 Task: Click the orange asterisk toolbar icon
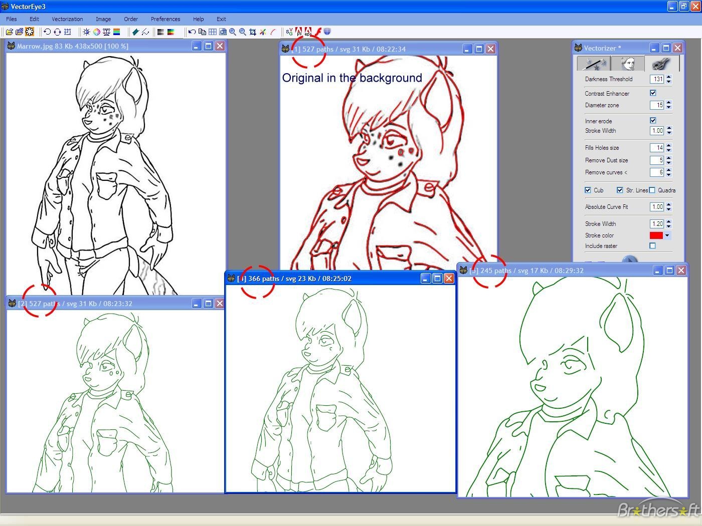(x=30, y=32)
